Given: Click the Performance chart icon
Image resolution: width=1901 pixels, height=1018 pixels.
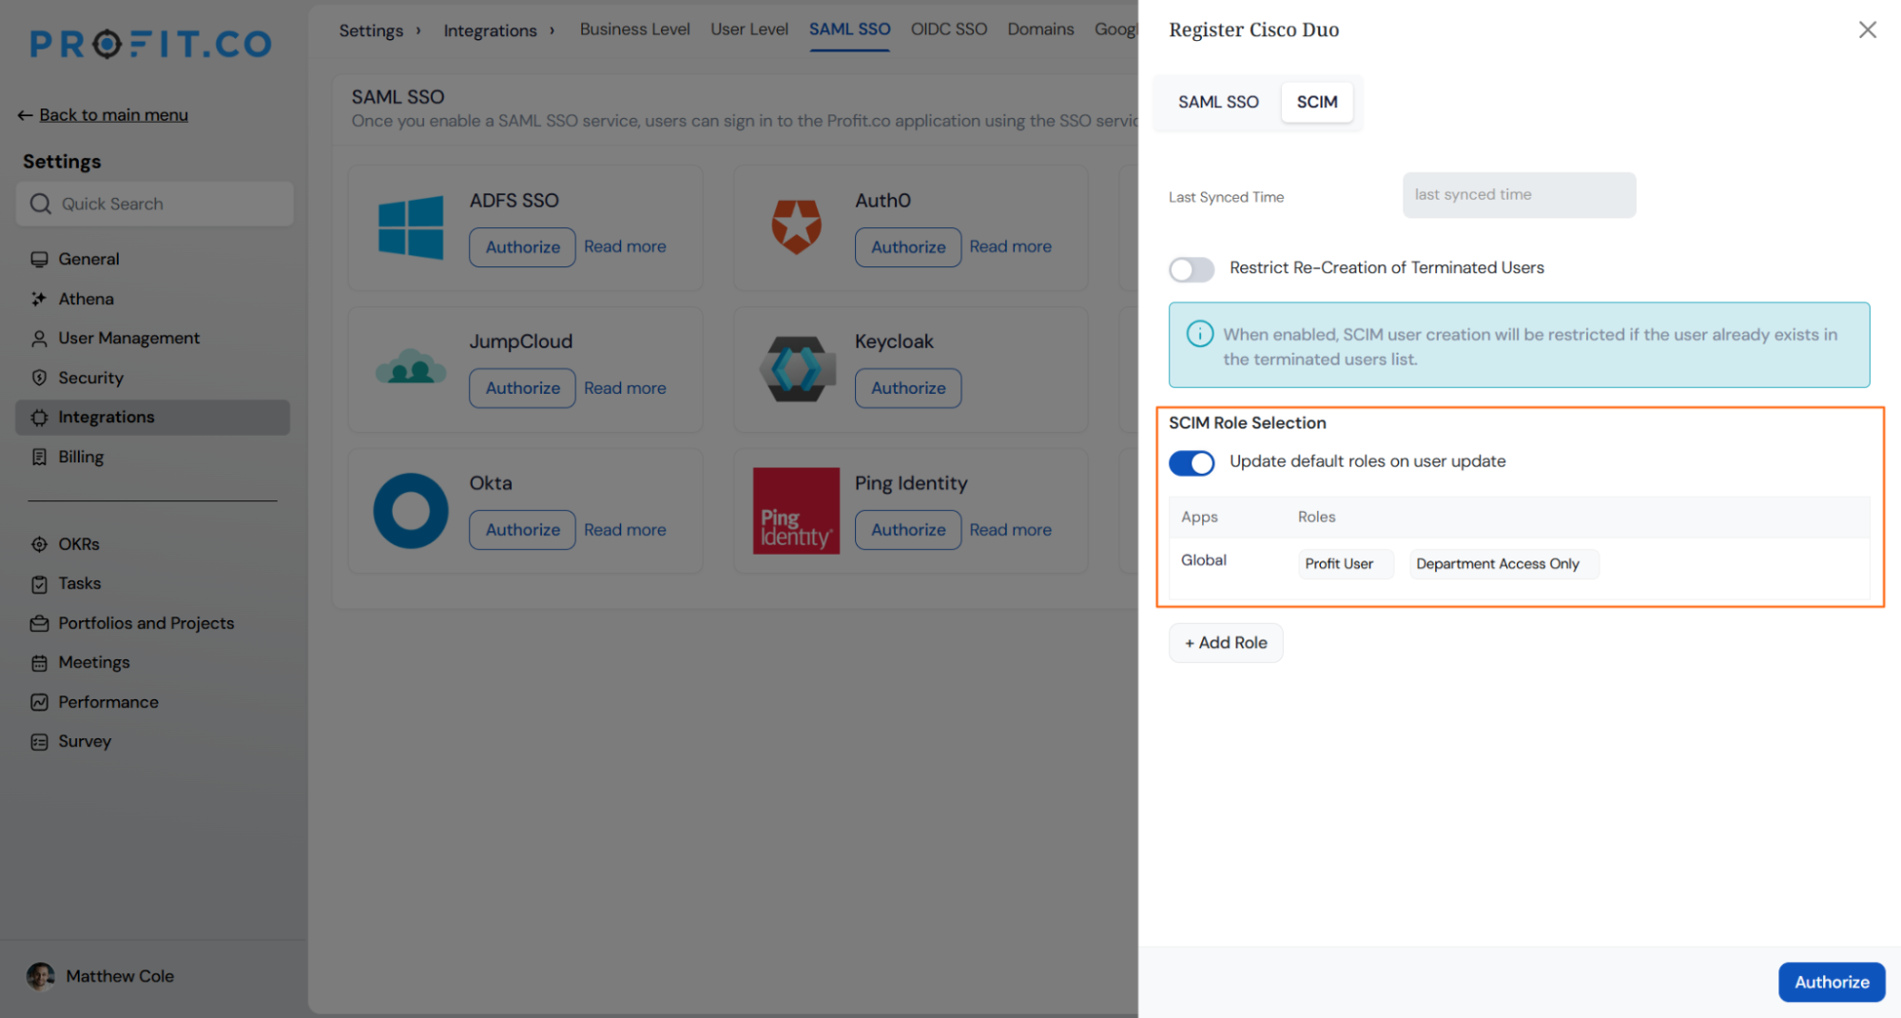Looking at the screenshot, I should tap(39, 702).
